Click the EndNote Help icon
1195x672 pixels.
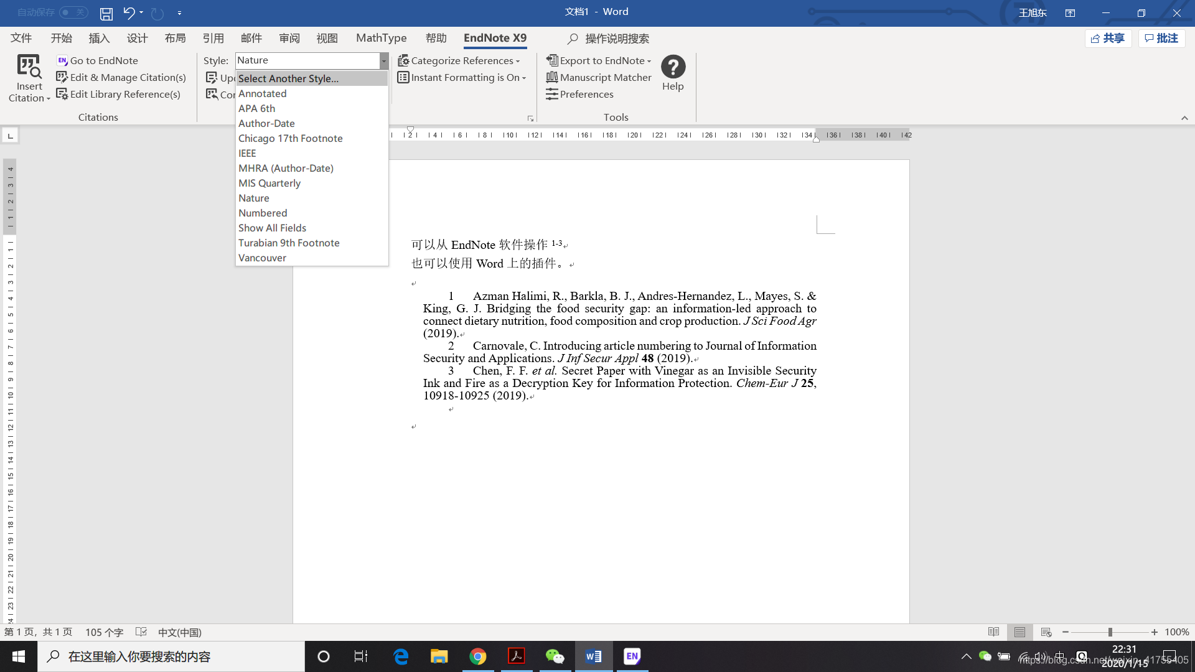tap(673, 67)
